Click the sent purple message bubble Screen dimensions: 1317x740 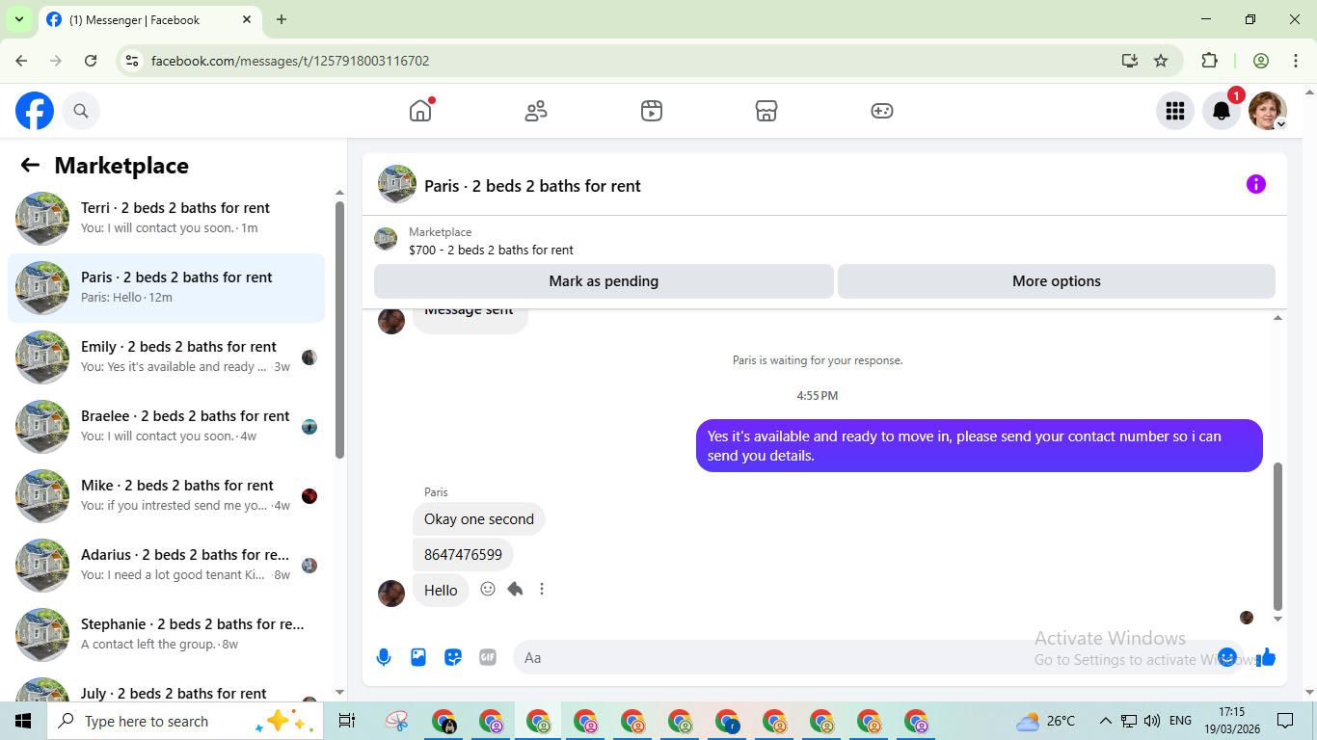980,446
